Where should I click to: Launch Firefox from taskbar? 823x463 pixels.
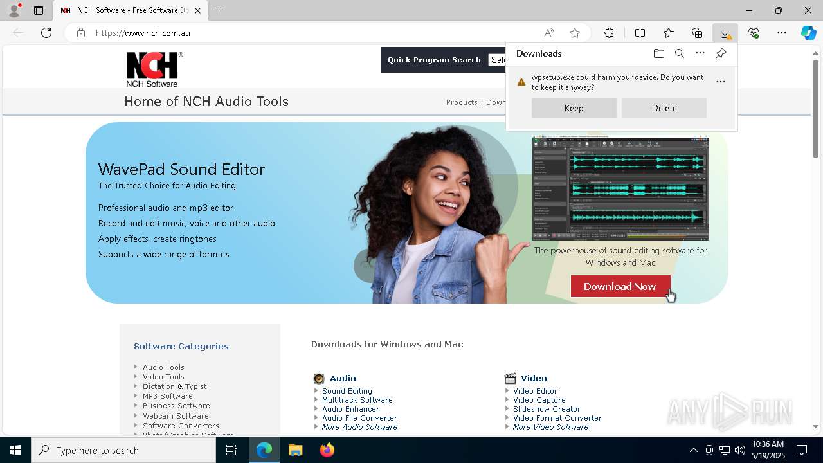(327, 450)
